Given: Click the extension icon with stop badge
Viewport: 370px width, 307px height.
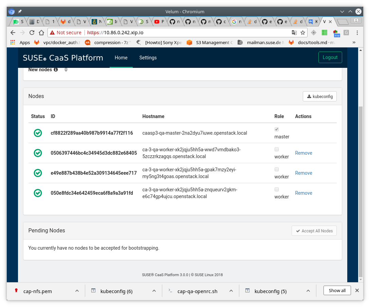Looking at the screenshot, I should pos(336,33).
